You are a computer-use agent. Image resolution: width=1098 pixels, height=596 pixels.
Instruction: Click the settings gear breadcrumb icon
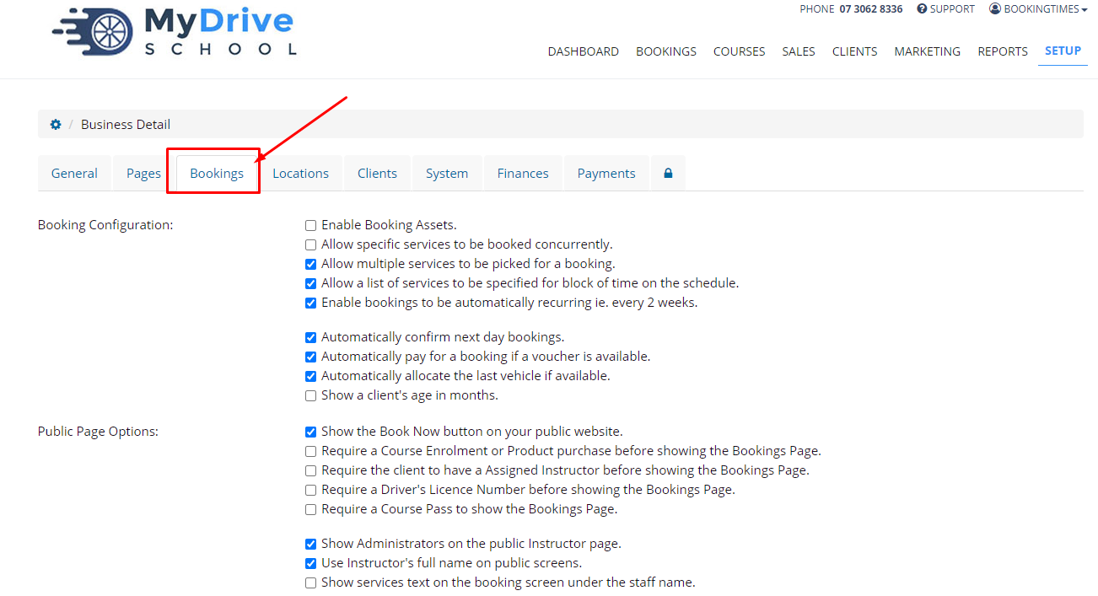click(56, 125)
